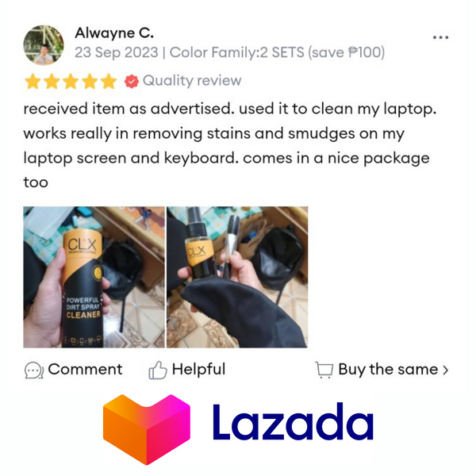
Task: Click the reviewer name Alwayne C.
Action: (114, 33)
